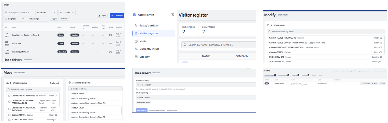Click the Currently inside people icon
388x123 pixels.
(x=136, y=49)
